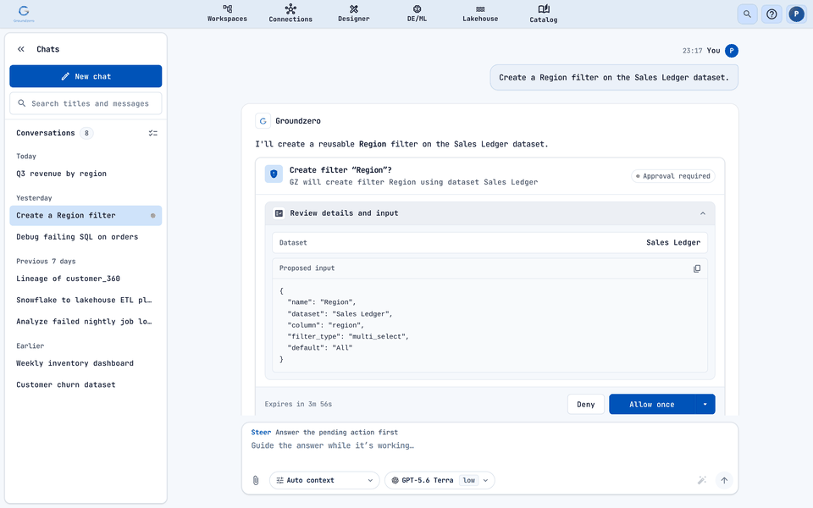This screenshot has width=813, height=508.
Task: Open Debug failing SQL on orders chat
Action: [86, 237]
